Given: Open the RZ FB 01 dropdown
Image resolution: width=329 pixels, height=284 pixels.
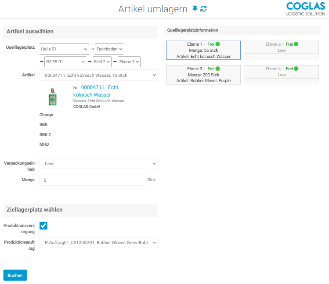Looking at the screenshot, I should [65, 62].
